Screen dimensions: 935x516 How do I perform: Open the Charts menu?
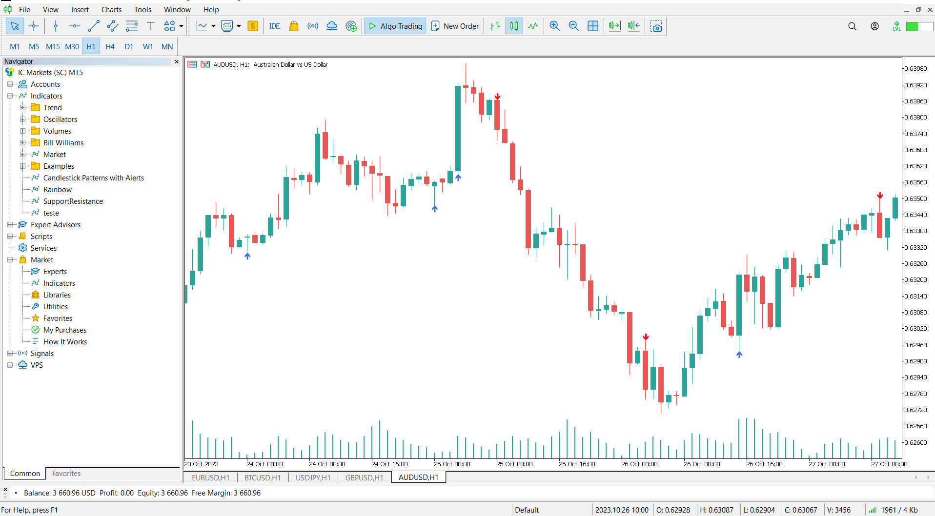[111, 9]
